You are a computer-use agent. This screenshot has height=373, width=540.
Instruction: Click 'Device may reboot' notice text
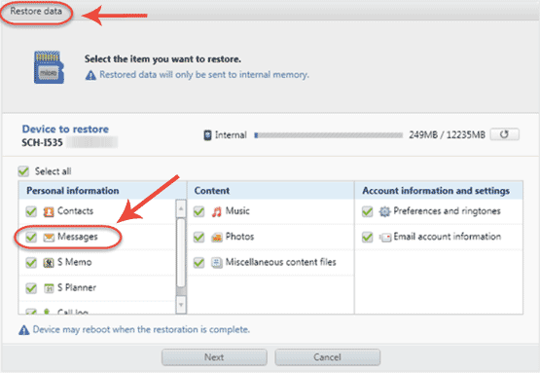click(x=141, y=329)
